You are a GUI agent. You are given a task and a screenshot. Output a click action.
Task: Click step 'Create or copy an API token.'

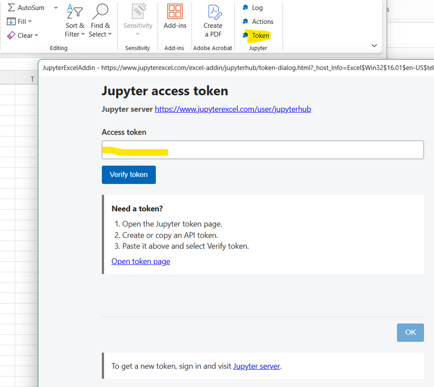(170, 235)
